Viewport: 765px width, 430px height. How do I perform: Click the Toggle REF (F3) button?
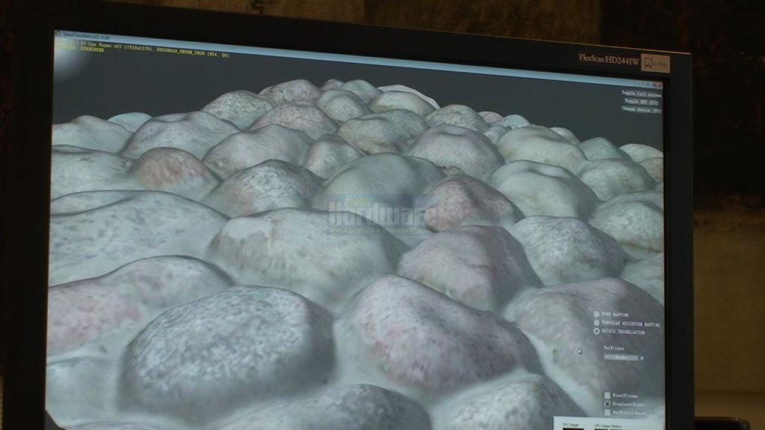(x=641, y=102)
